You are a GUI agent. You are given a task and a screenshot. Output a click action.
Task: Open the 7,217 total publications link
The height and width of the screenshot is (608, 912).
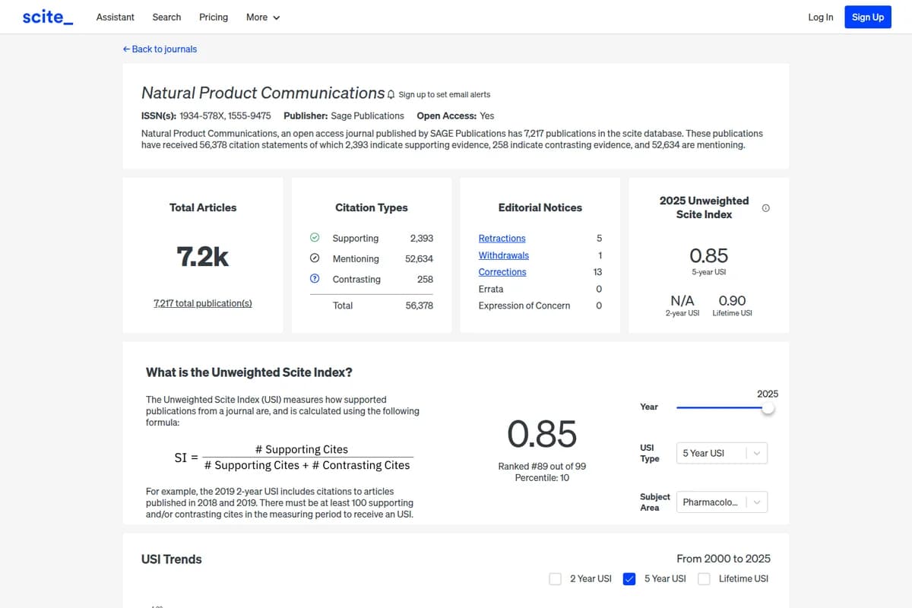(x=202, y=302)
